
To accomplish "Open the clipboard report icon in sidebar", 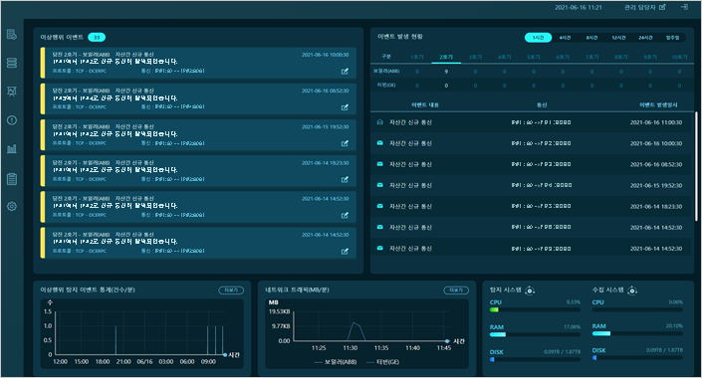I will [x=12, y=179].
